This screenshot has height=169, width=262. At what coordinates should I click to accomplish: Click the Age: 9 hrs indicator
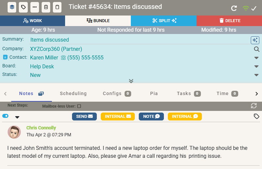point(43,30)
